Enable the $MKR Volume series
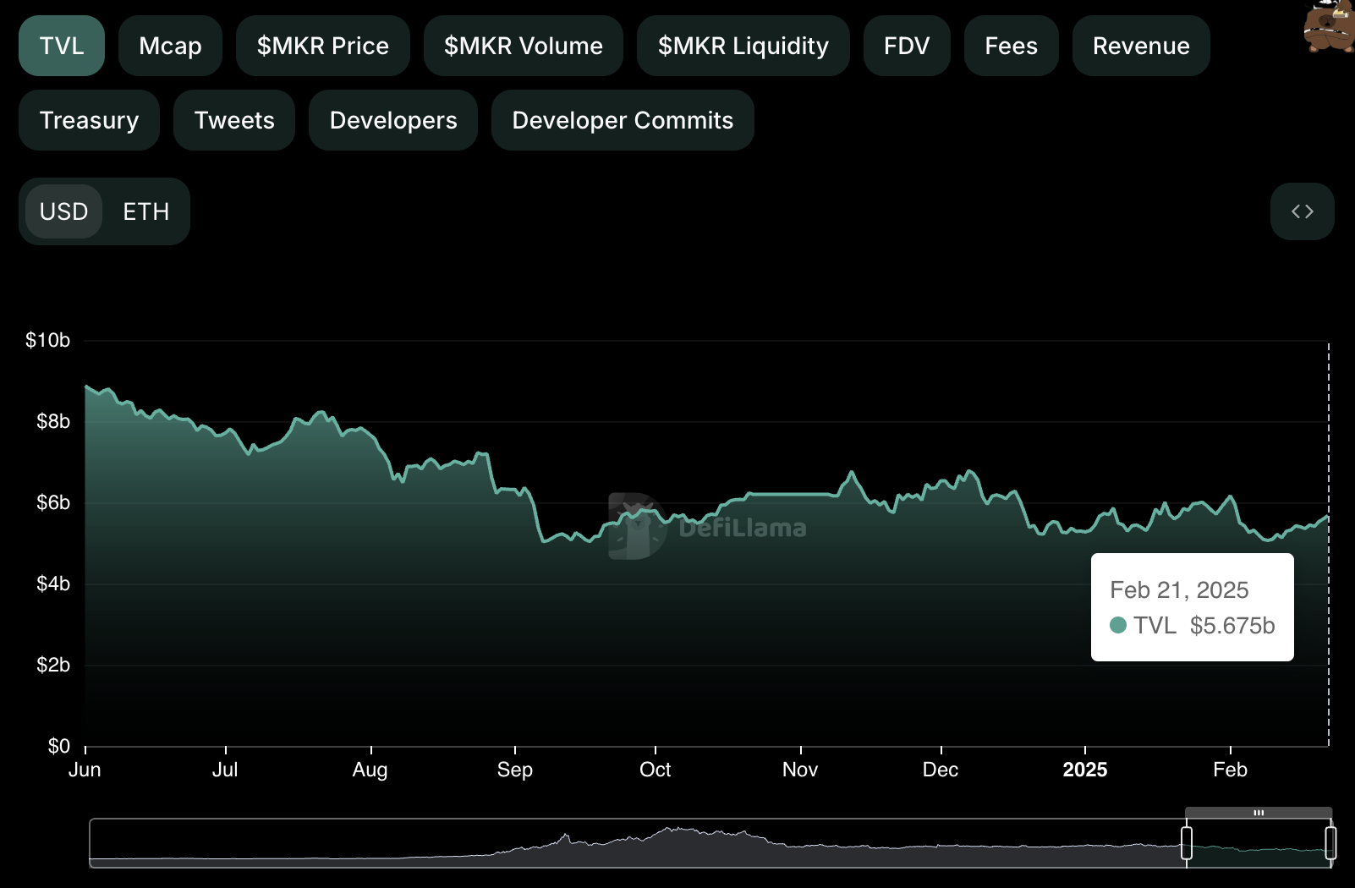The width and height of the screenshot is (1355, 888). [523, 46]
